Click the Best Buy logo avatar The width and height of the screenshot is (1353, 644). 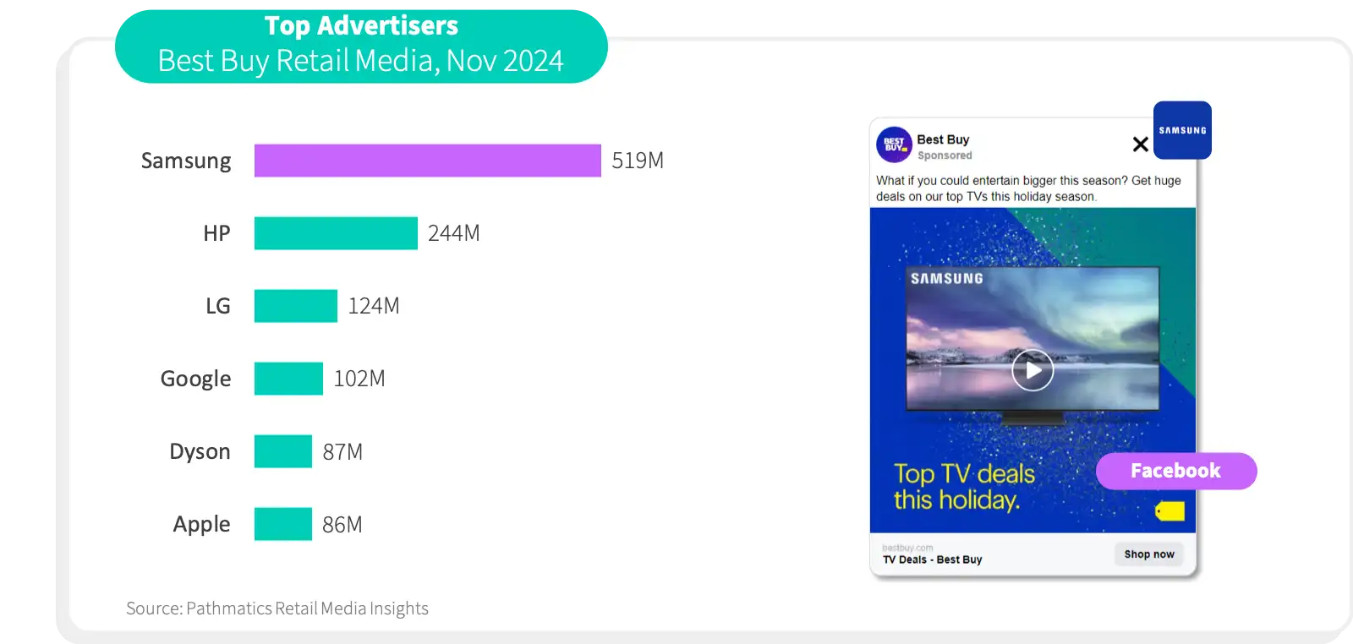pyautogui.click(x=894, y=145)
